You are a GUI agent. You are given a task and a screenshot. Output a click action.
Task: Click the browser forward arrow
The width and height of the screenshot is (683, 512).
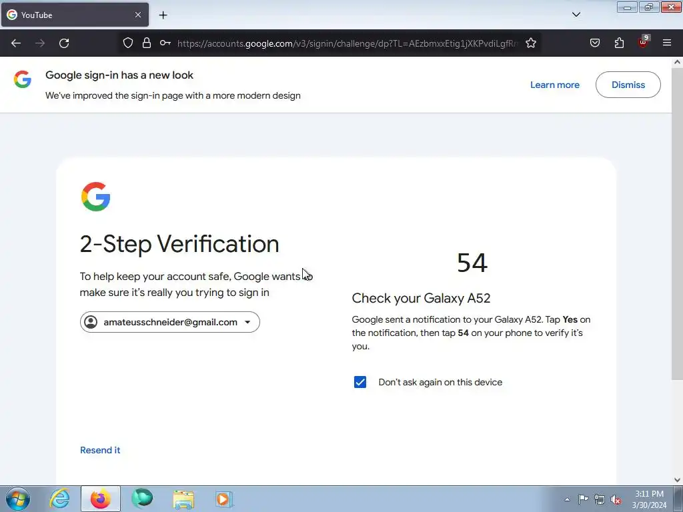coord(40,43)
